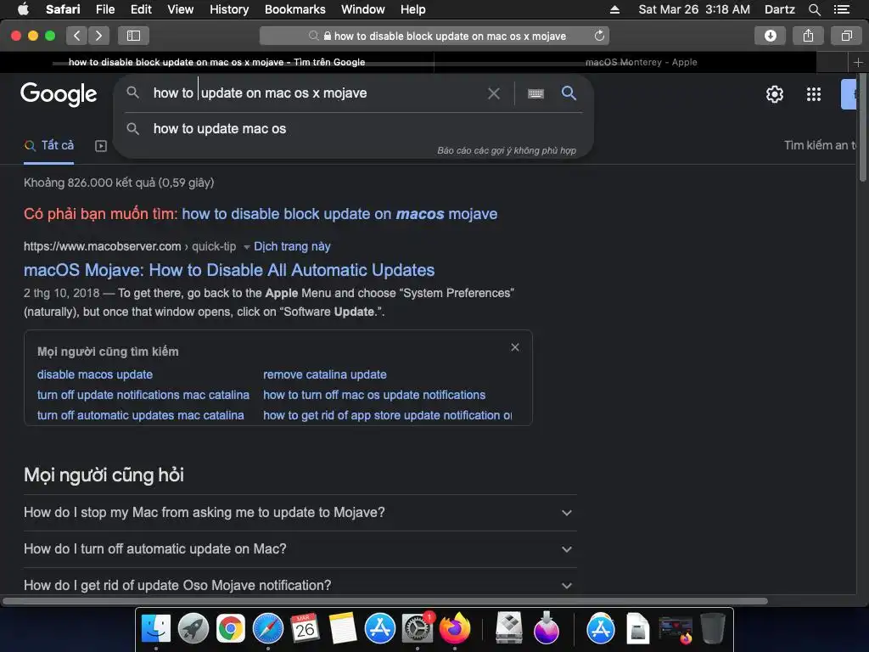Open the File menu
The image size is (869, 652).
point(104,9)
